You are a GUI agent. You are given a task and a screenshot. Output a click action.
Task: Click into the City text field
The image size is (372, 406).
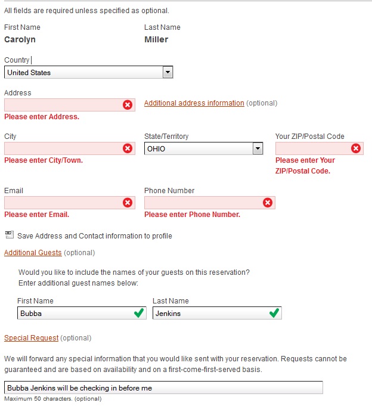tap(63, 148)
